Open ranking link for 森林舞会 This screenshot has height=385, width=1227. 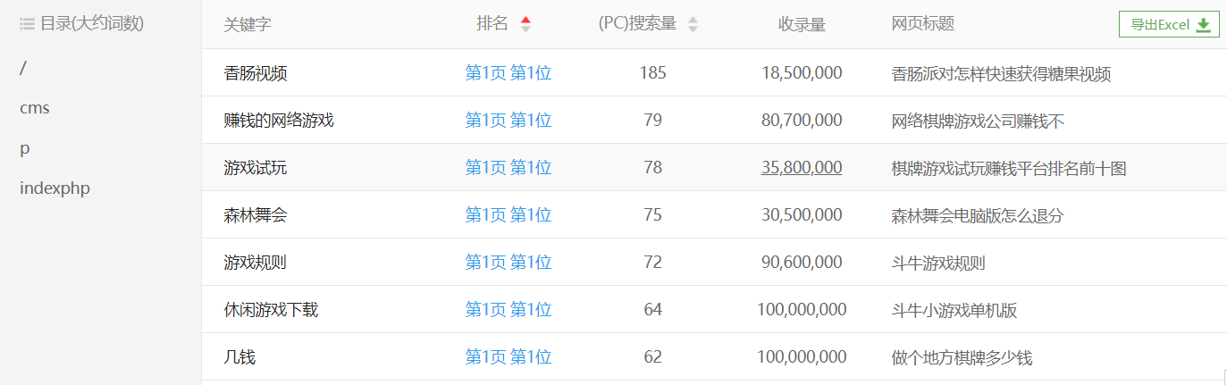(508, 215)
